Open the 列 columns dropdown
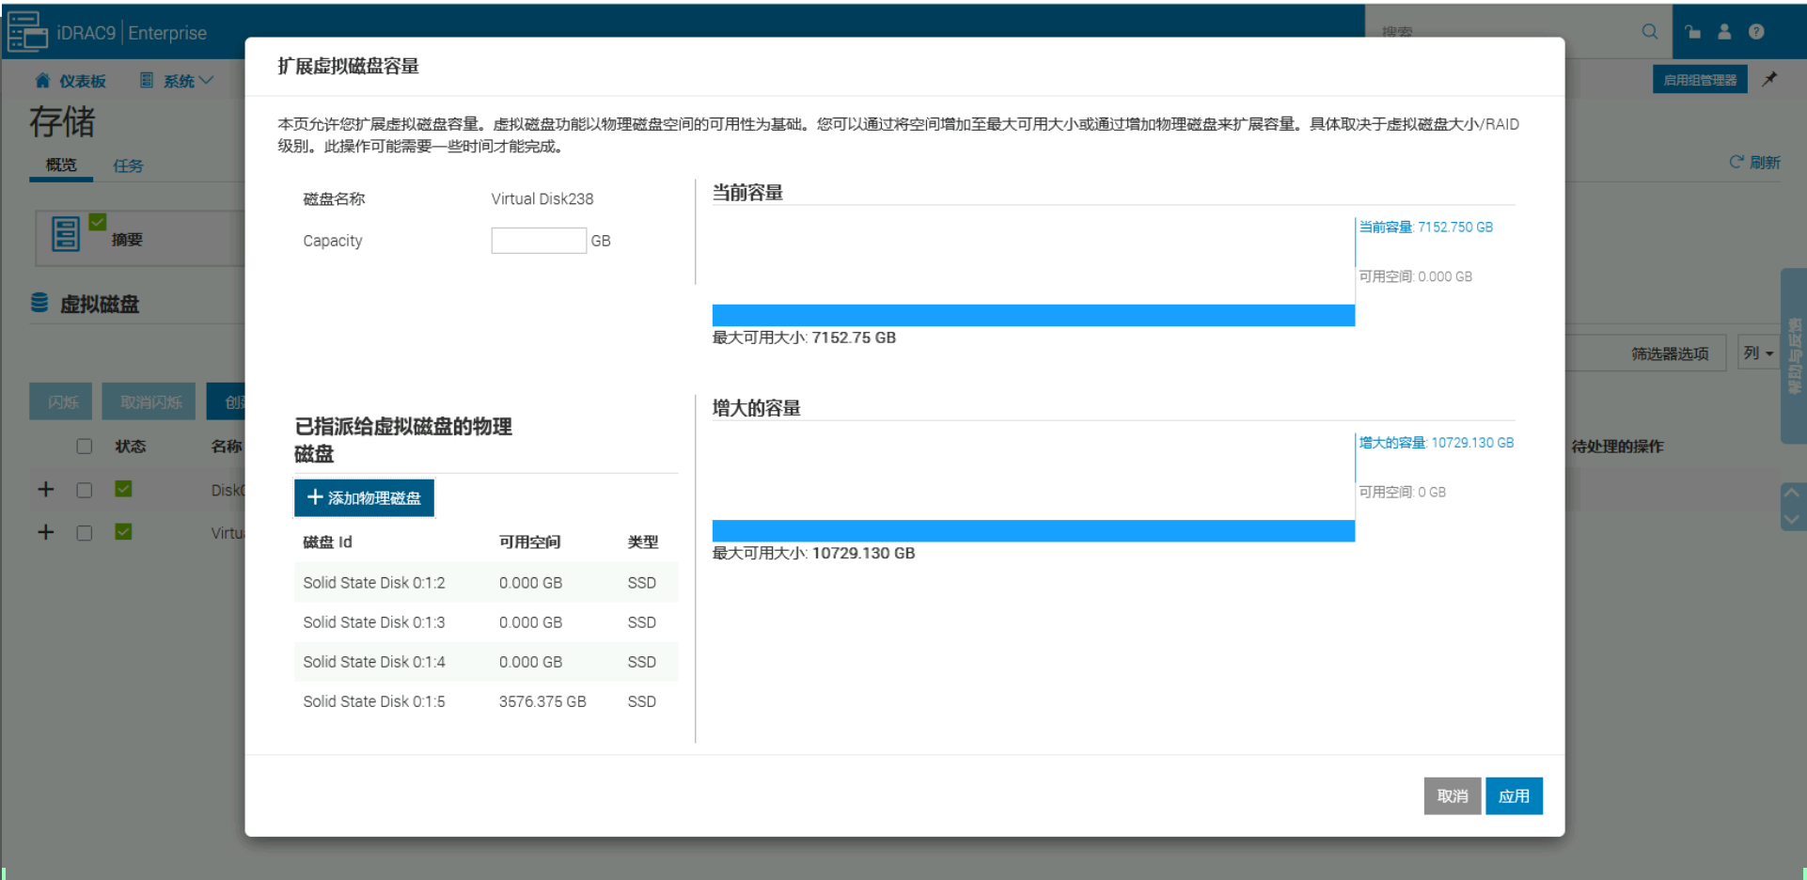 point(1758,354)
